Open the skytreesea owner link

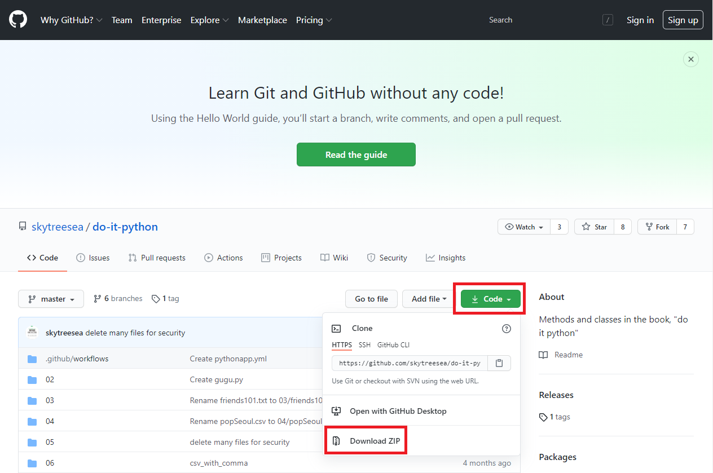58,227
